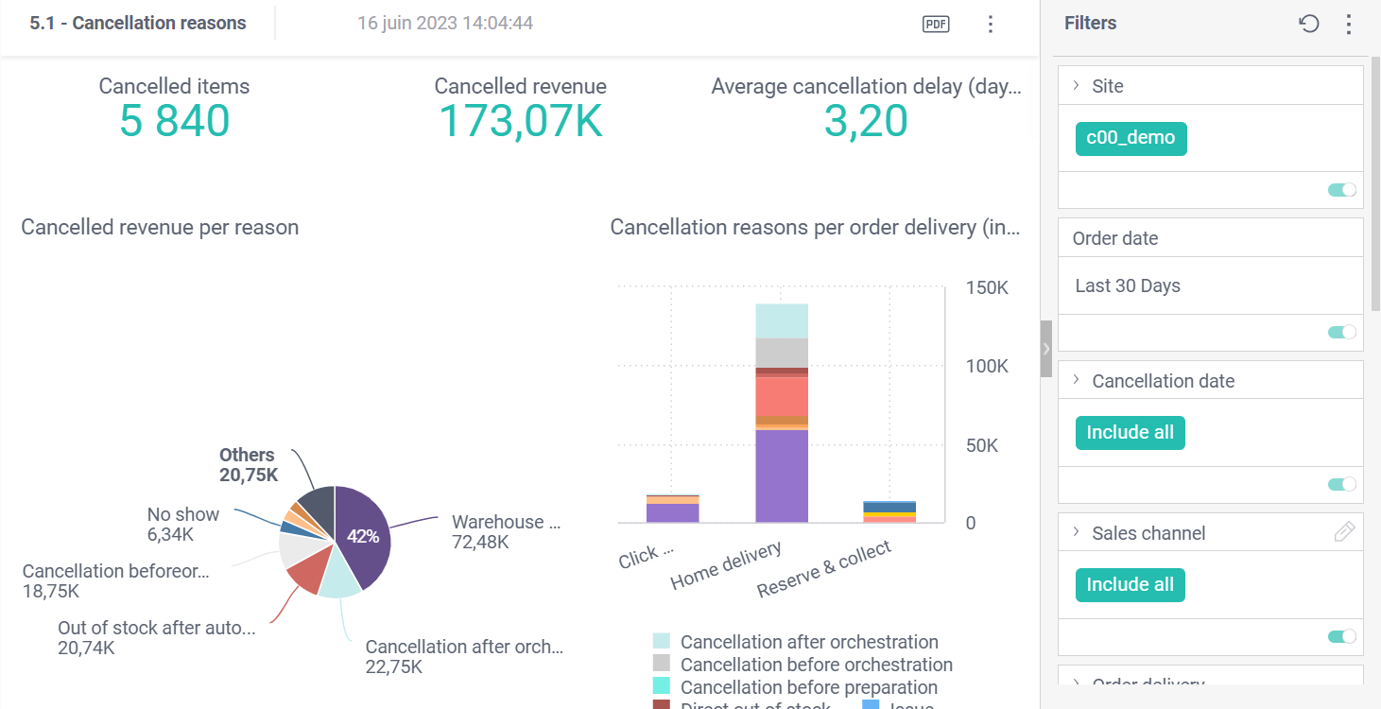Click Cancellation after orchestration legend swatch
Image resolution: width=1381 pixels, height=709 pixels.
pyautogui.click(x=662, y=642)
